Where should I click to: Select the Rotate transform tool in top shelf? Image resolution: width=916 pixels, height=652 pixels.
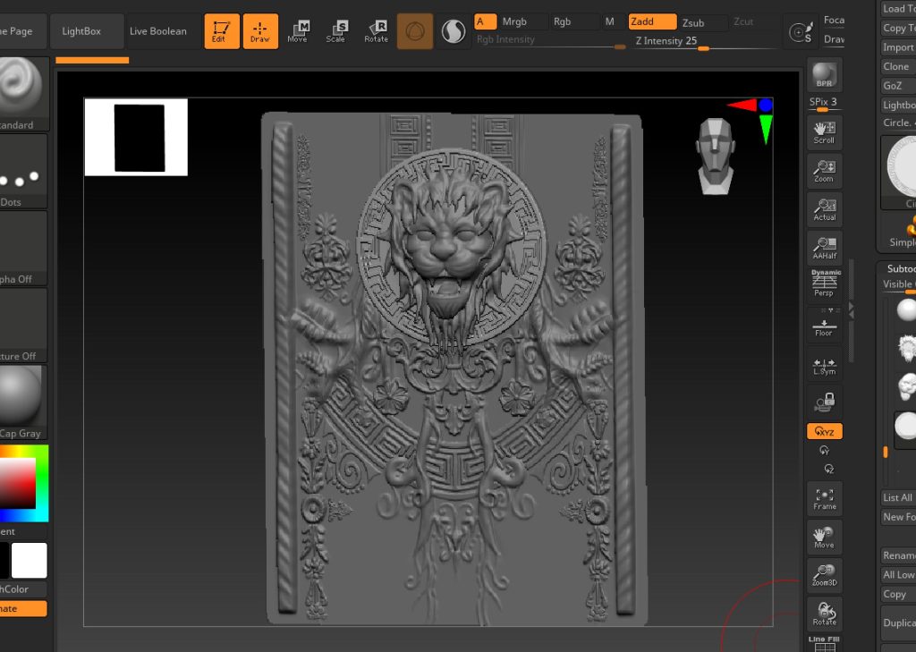pyautogui.click(x=376, y=31)
